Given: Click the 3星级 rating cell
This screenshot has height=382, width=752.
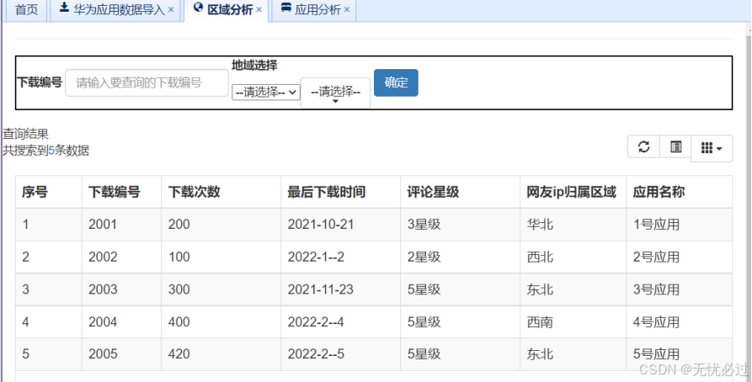Looking at the screenshot, I should (x=460, y=225).
